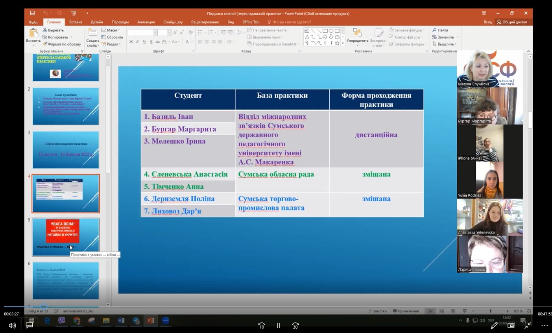Click the Undo arrow in the quick access toolbar
This screenshot has height=333, width=552.
pyautogui.click(x=45, y=13)
